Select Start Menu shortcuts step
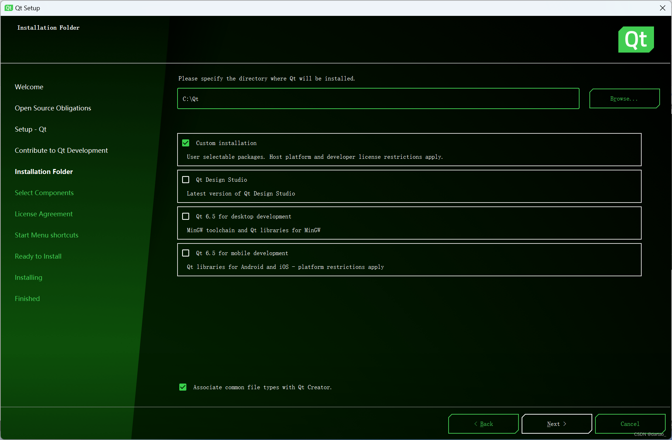This screenshot has width=672, height=440. 47,235
